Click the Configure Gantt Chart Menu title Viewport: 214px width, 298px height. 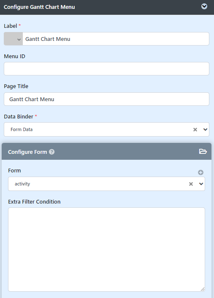pyautogui.click(x=39, y=7)
